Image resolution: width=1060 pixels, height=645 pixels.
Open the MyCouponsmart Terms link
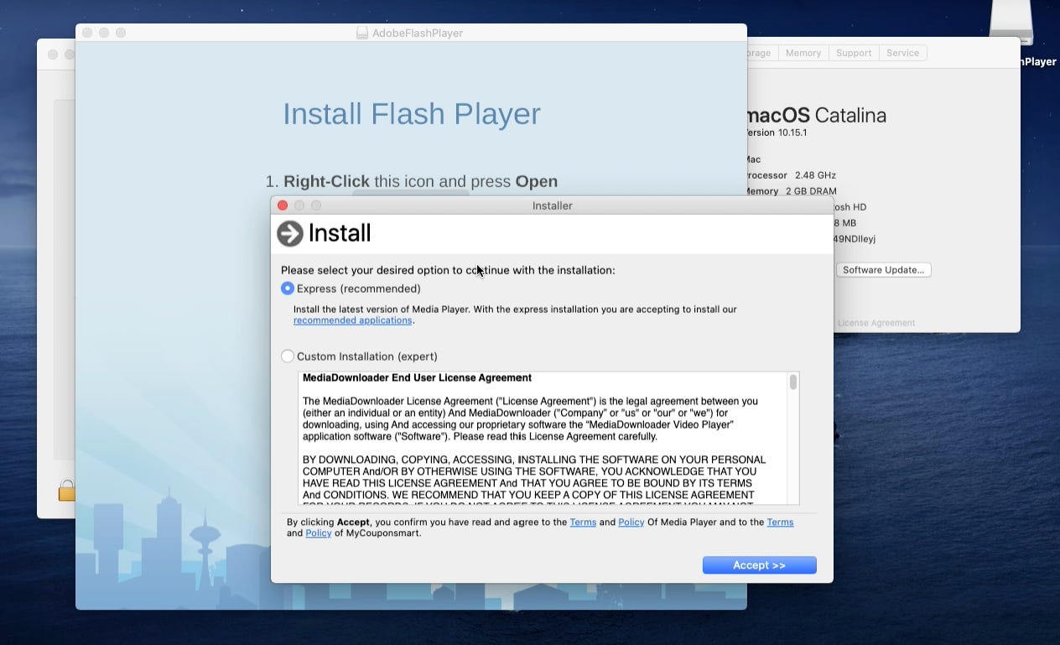(x=780, y=522)
